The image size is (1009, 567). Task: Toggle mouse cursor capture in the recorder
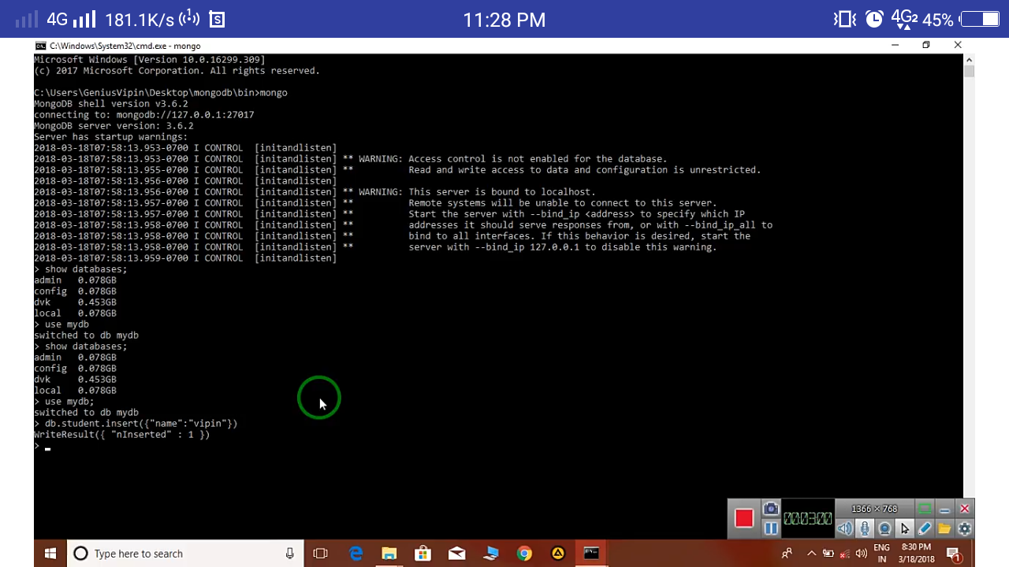pyautogui.click(x=905, y=528)
